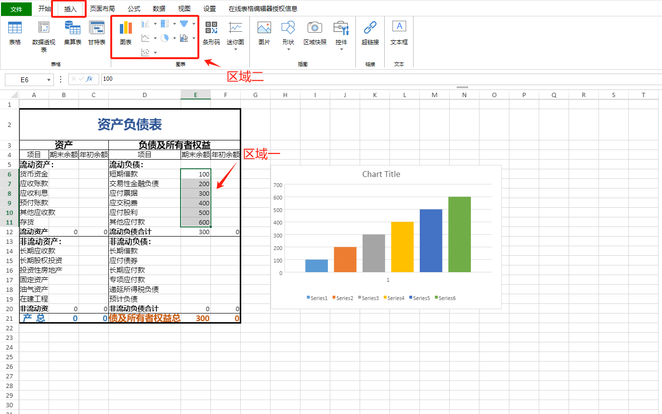Open the name box E6 dropdown
Viewport: 662px width, 414px height.
[49, 80]
